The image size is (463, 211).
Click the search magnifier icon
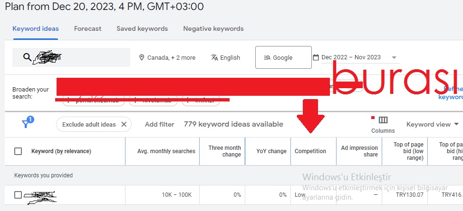pos(28,57)
